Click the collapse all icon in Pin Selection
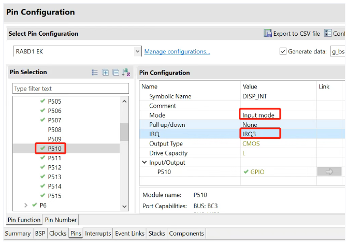The width and height of the screenshot is (347, 245). 115,73
